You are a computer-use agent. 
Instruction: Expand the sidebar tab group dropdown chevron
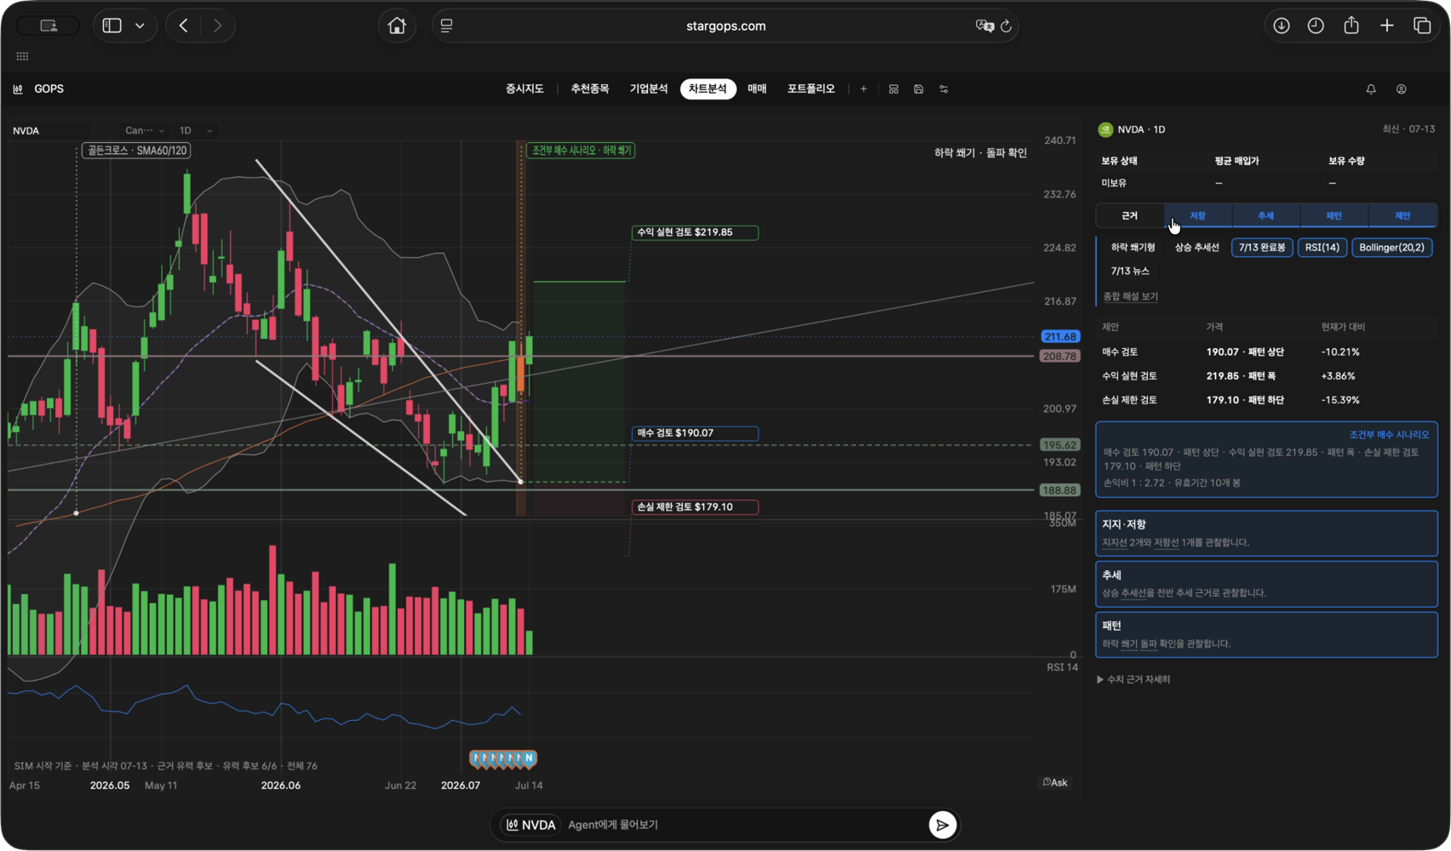point(140,26)
